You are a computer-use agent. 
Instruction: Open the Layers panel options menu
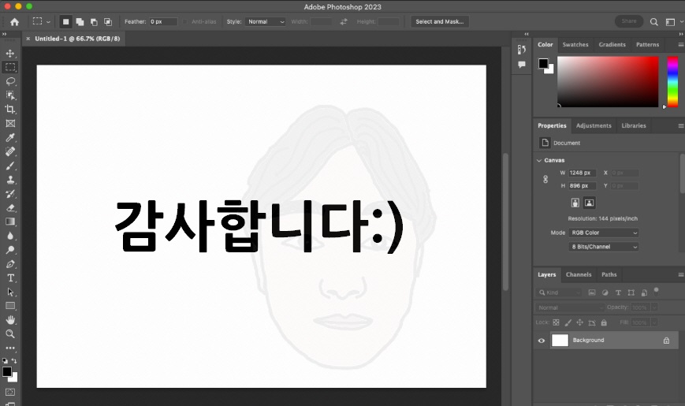click(x=680, y=274)
